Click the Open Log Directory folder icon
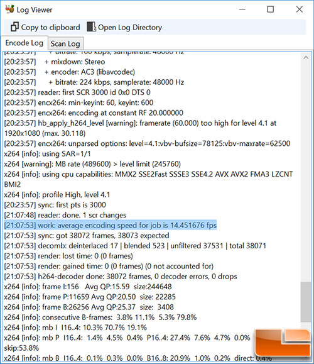Screen dimensions: 314x364 [x=91, y=27]
